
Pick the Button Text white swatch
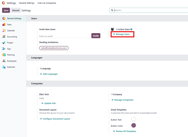[133, 119]
